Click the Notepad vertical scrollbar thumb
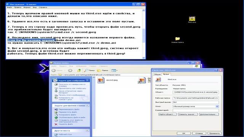Viewport: 244px width, 137px height. (143, 35)
